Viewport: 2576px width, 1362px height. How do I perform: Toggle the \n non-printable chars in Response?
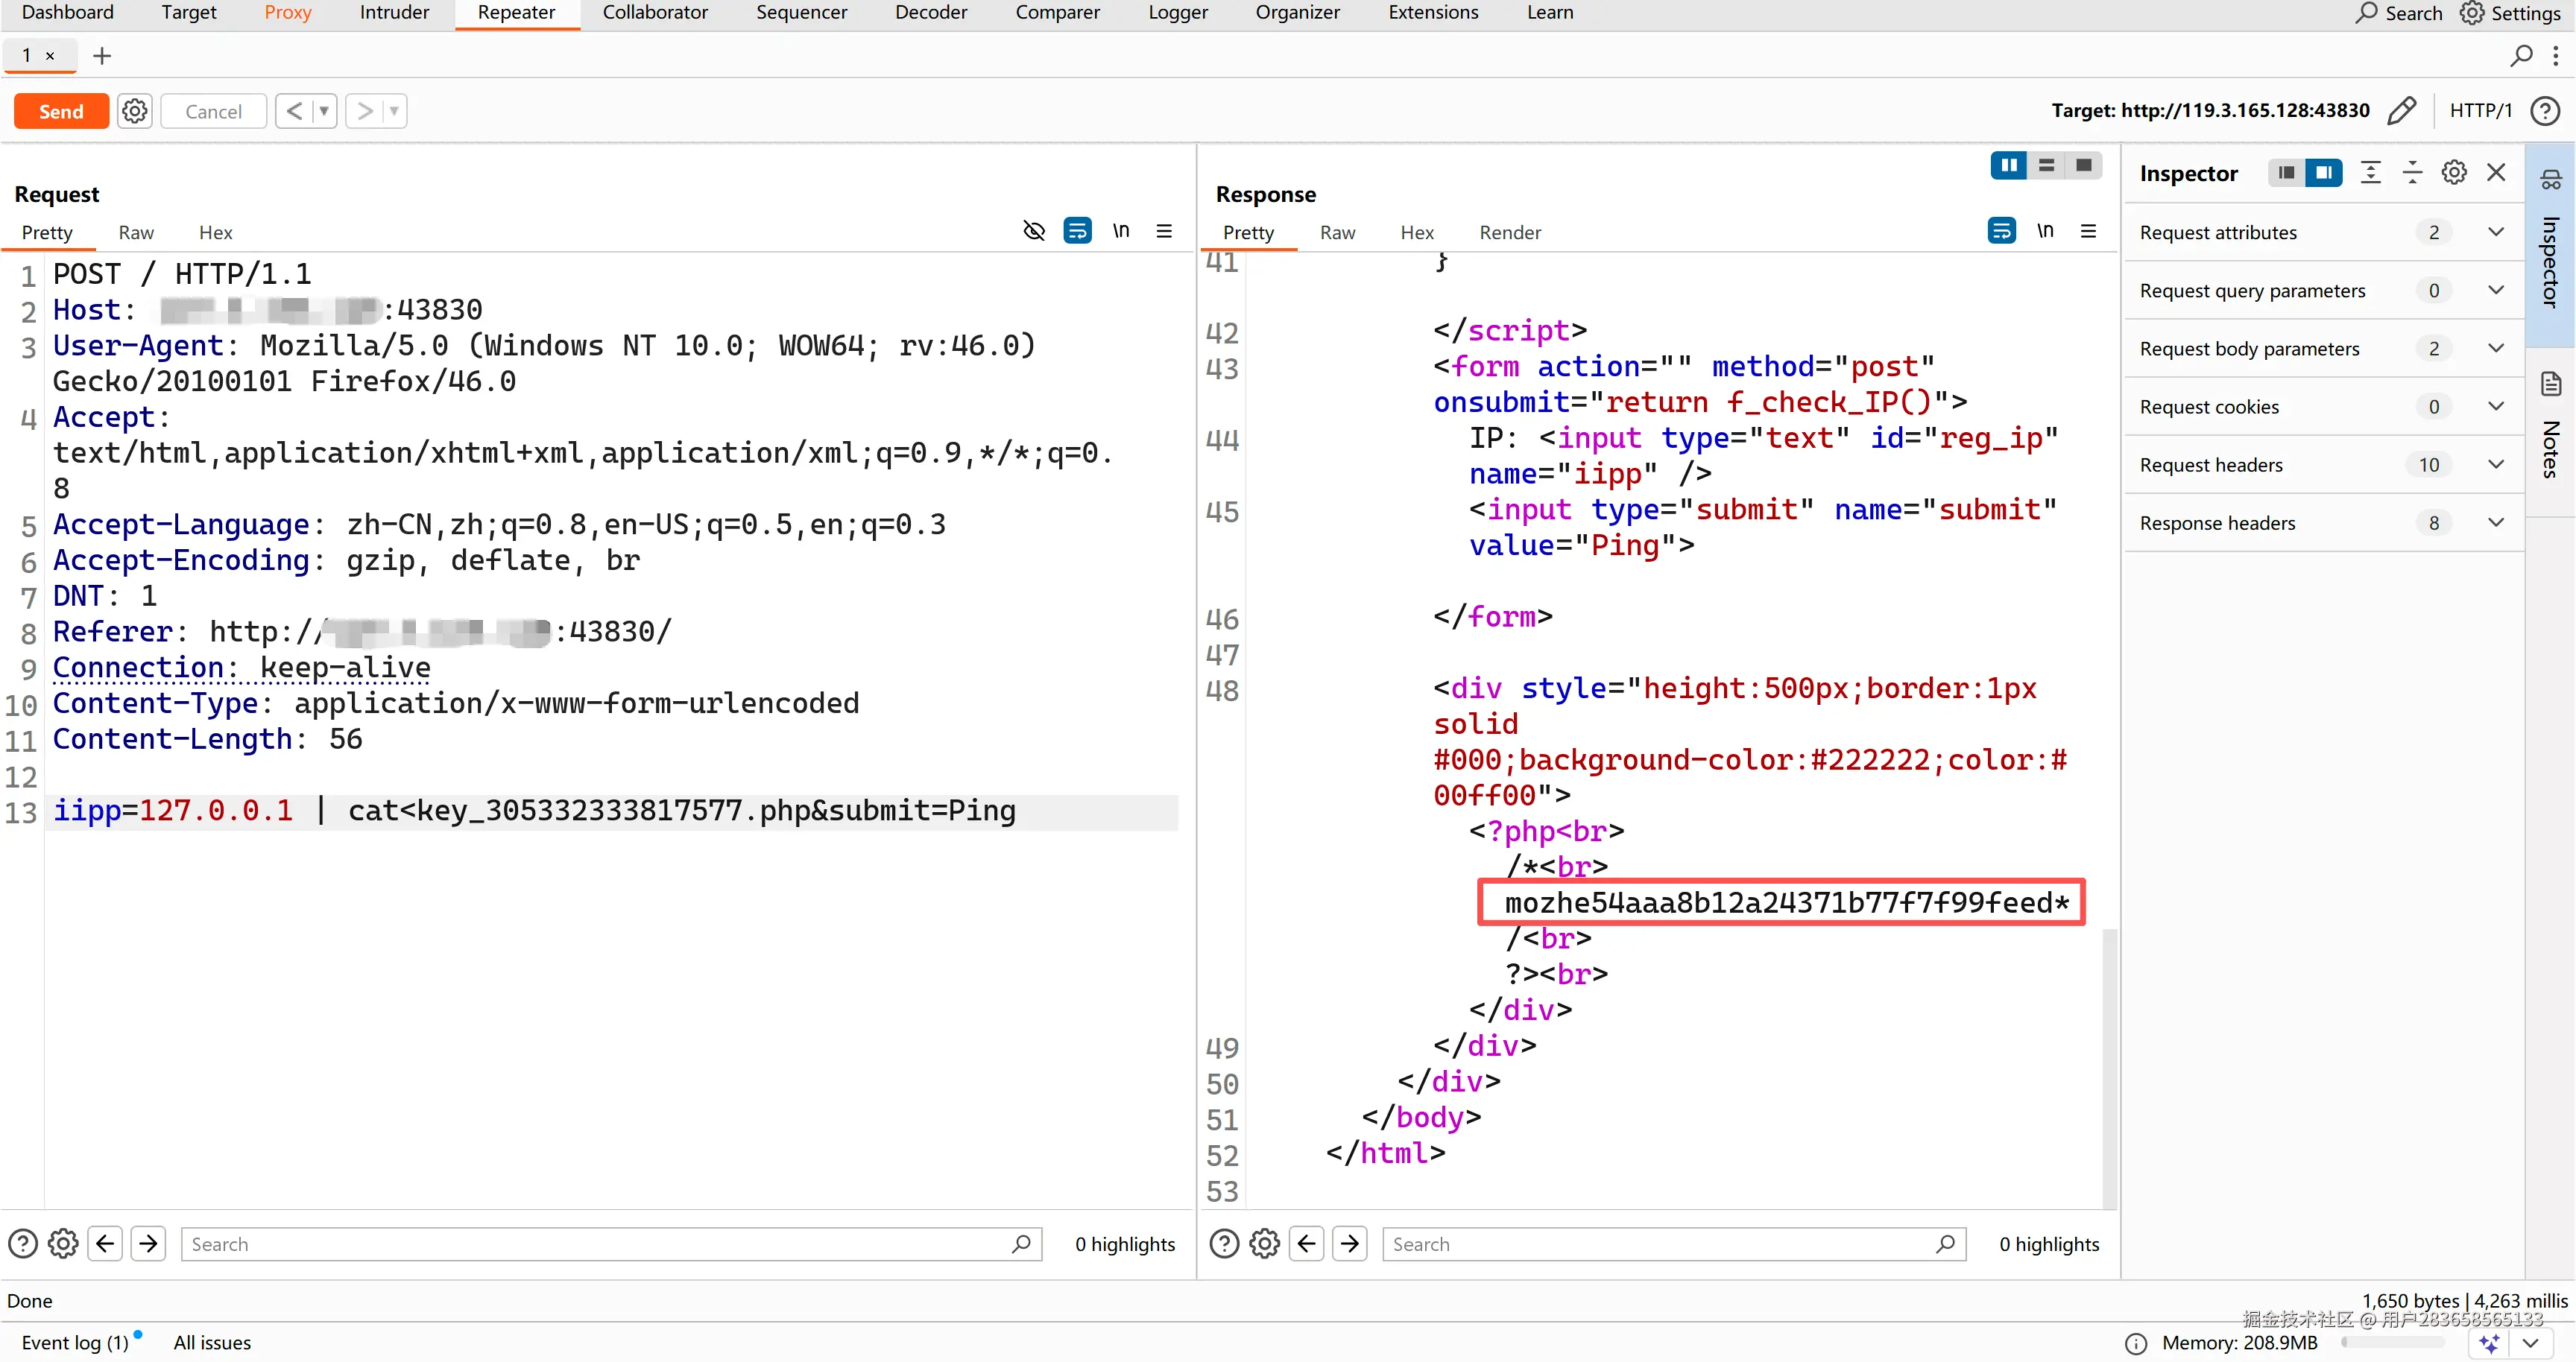click(x=2045, y=231)
